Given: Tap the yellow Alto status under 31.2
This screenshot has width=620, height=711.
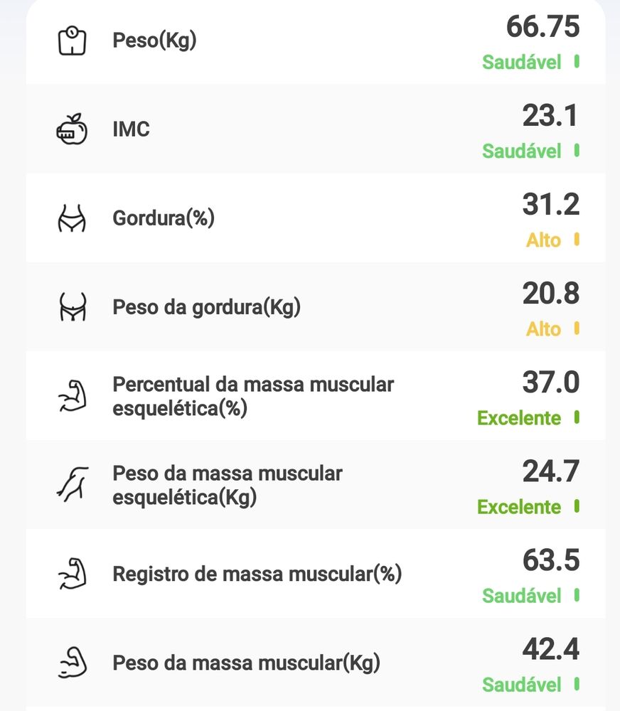Looking at the screenshot, I should 543,240.
